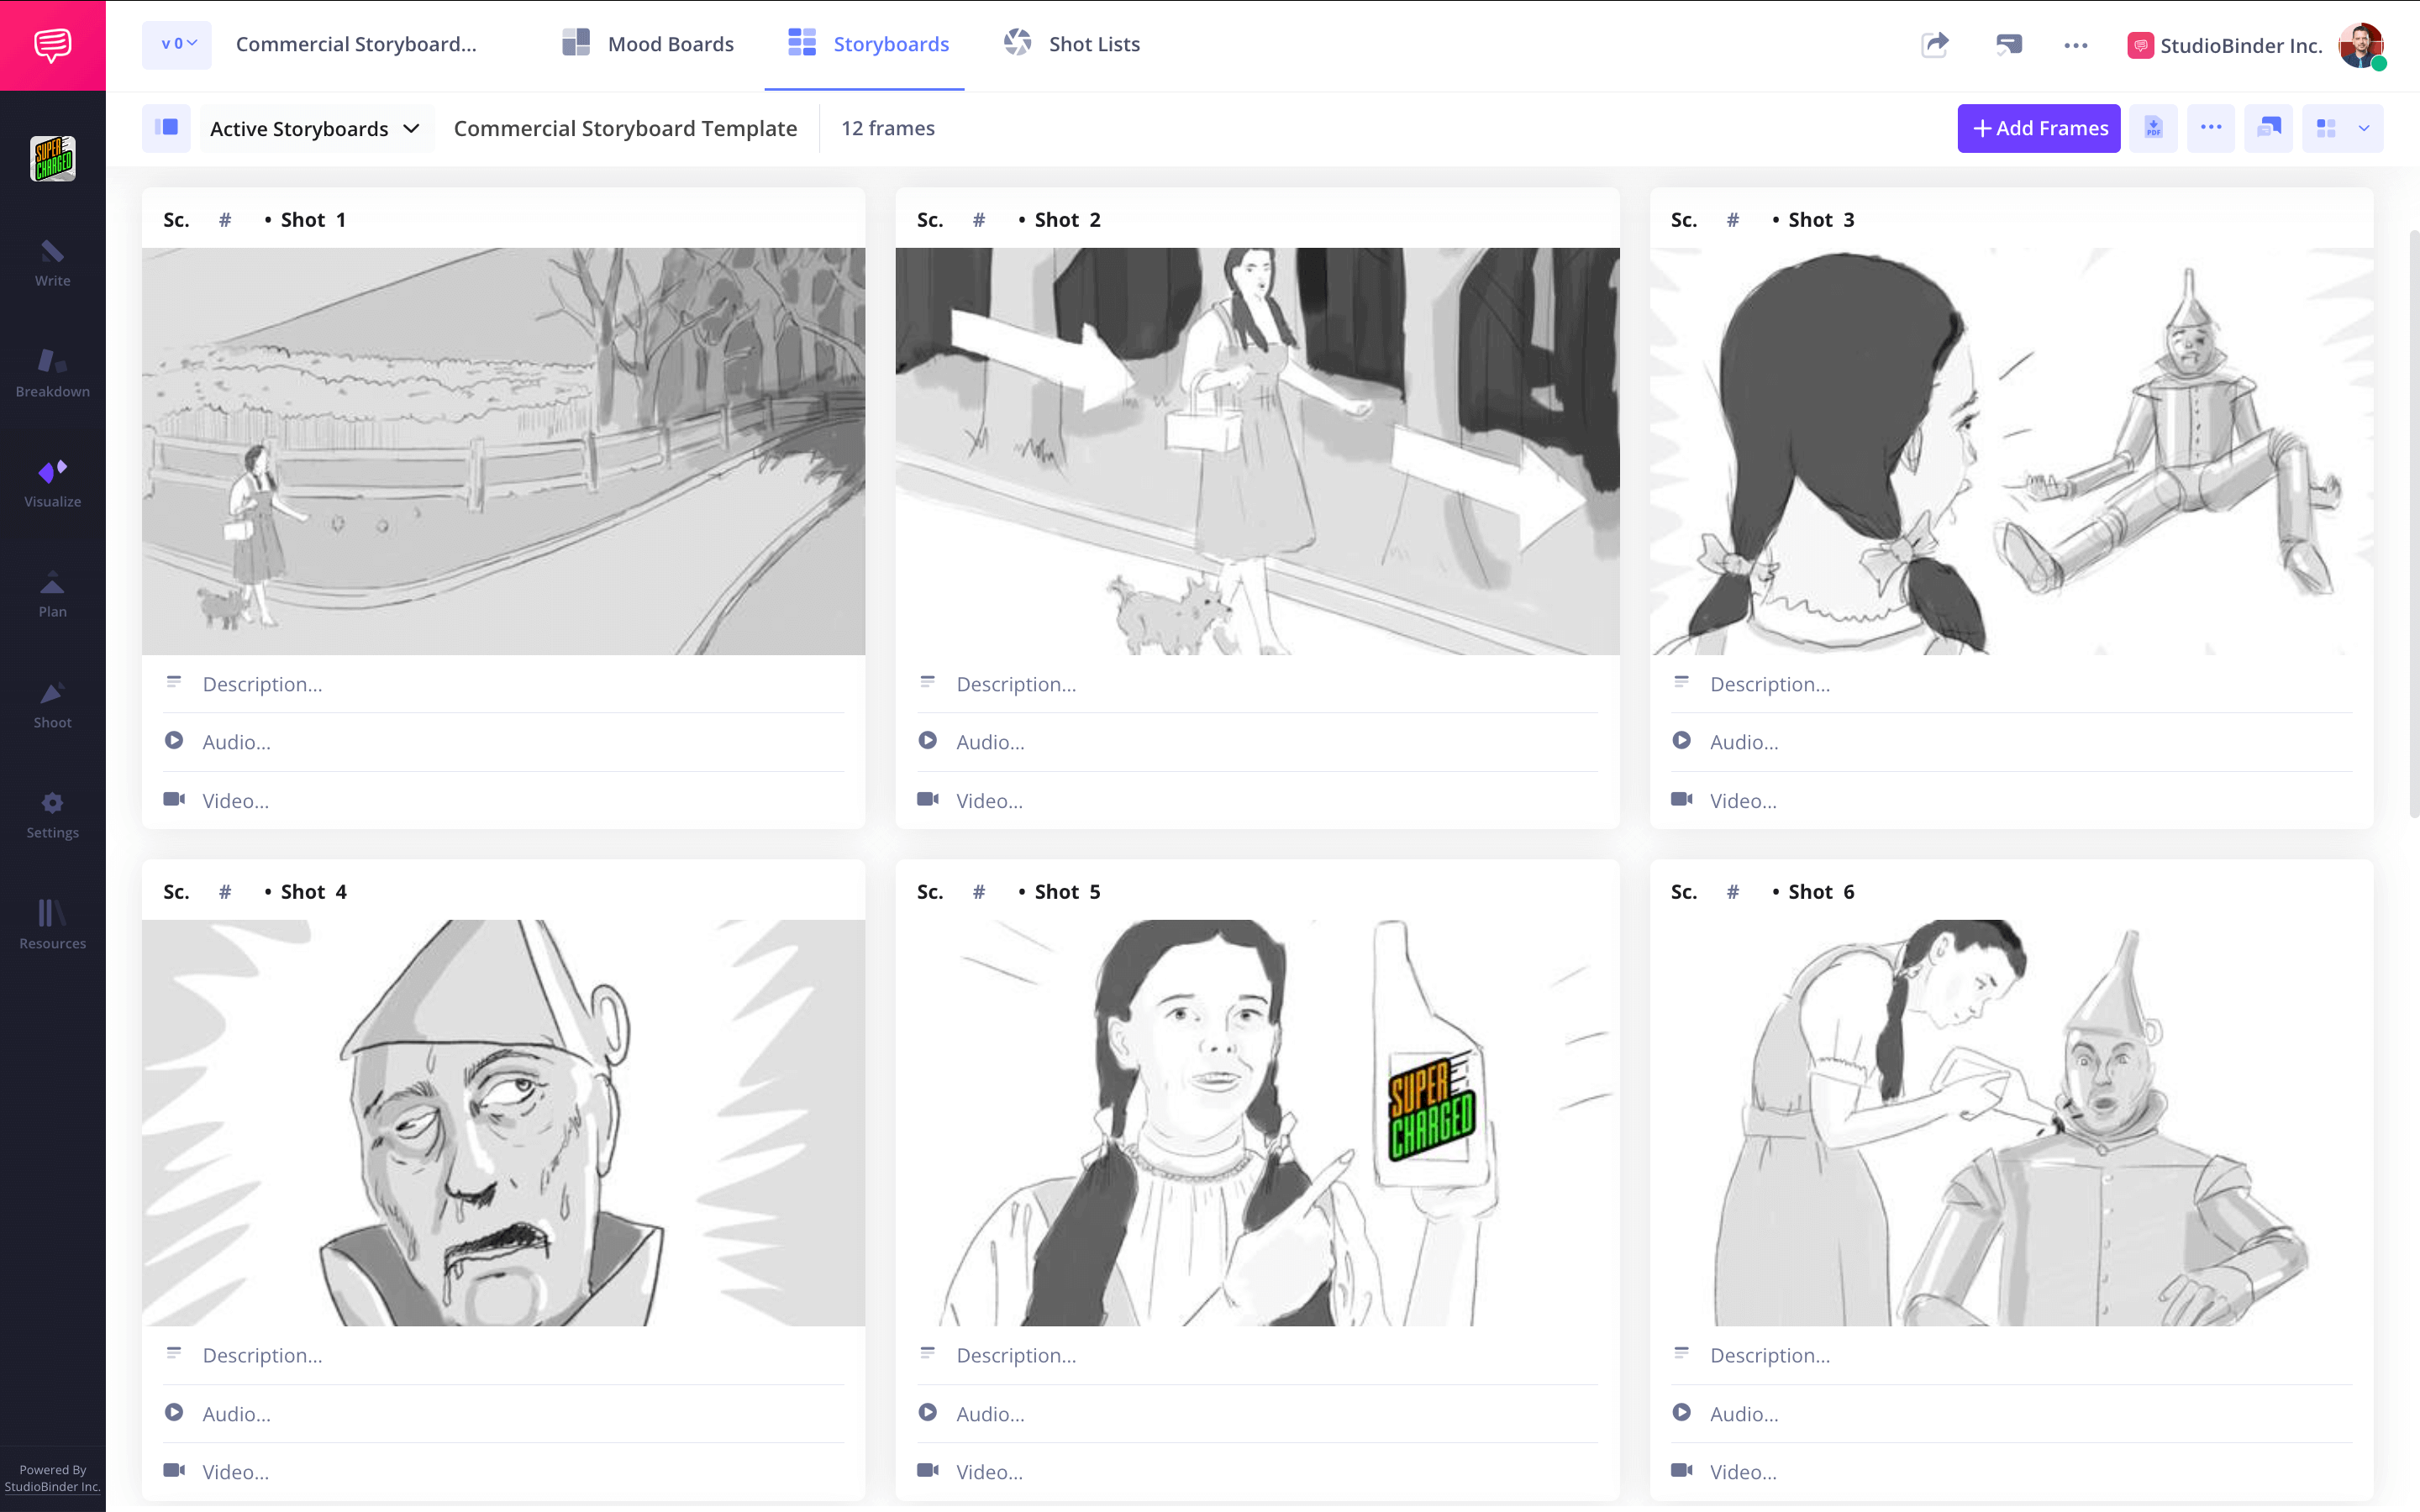Click the filter/layout icon near Add Frames

click(x=2329, y=127)
